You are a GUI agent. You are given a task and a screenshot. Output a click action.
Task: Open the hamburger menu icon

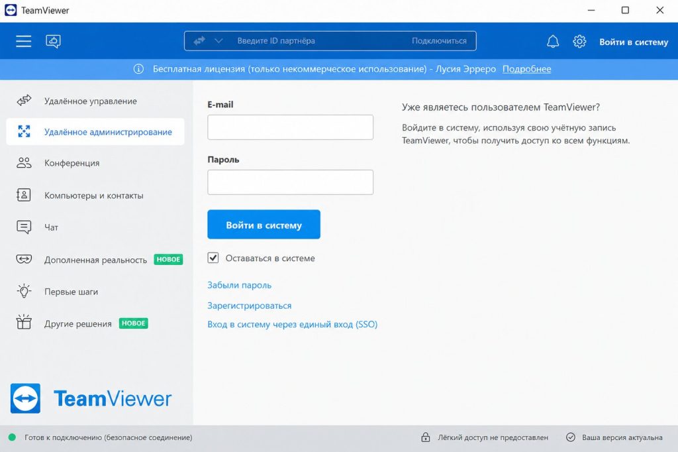(x=24, y=41)
